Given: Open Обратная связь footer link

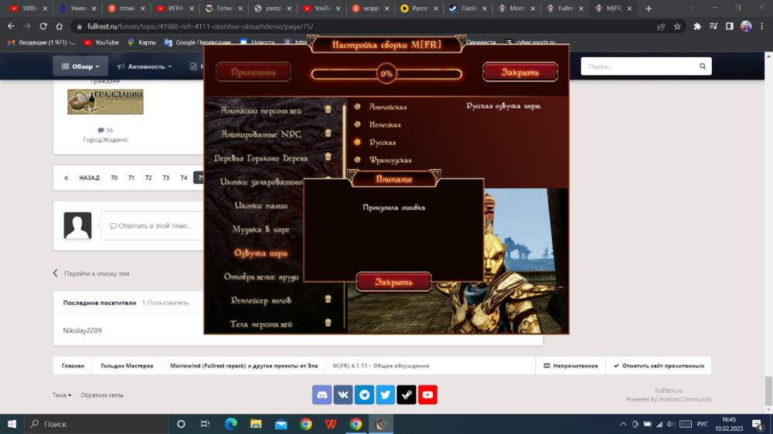Looking at the screenshot, I should point(102,395).
